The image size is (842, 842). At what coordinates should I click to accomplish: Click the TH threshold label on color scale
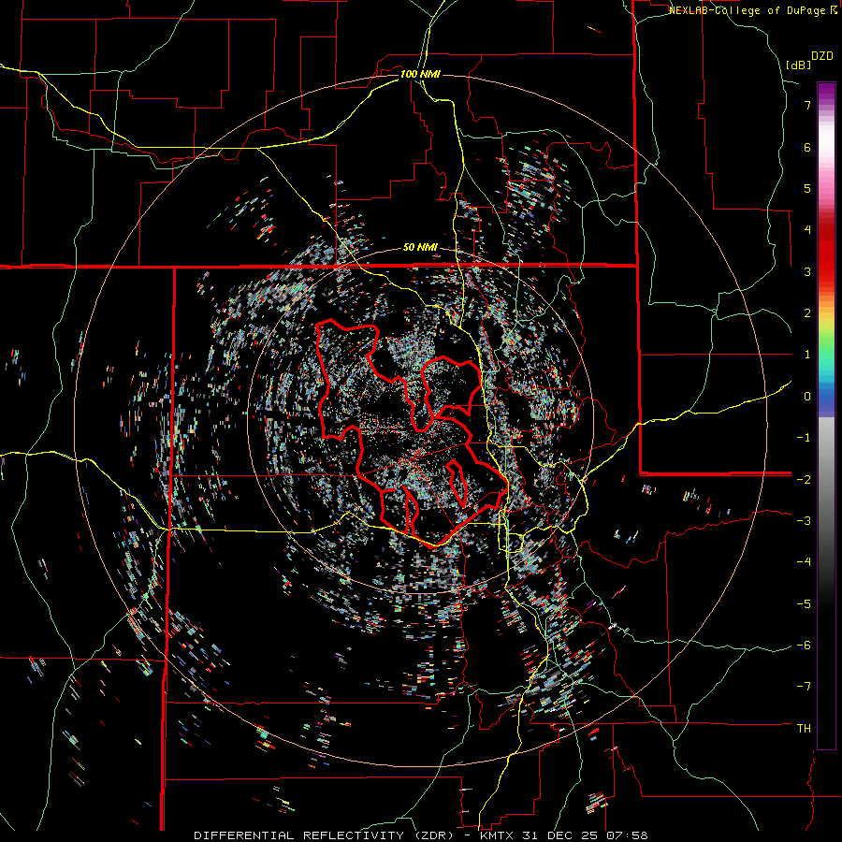tap(804, 729)
